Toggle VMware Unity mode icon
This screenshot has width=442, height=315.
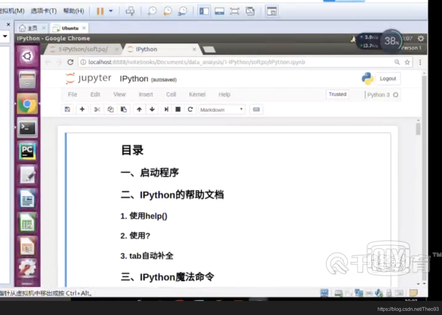tap(250, 11)
